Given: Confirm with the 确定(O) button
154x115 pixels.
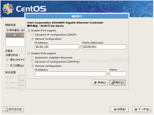Looking at the screenshot, I should click(x=118, y=83).
